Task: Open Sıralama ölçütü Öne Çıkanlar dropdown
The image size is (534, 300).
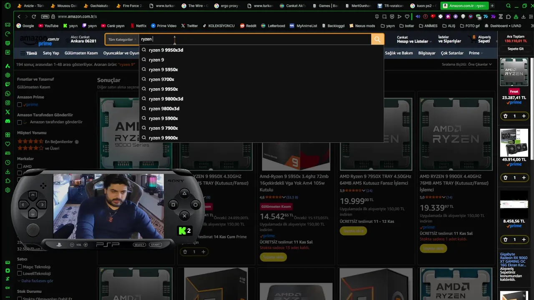Action: tap(467, 64)
